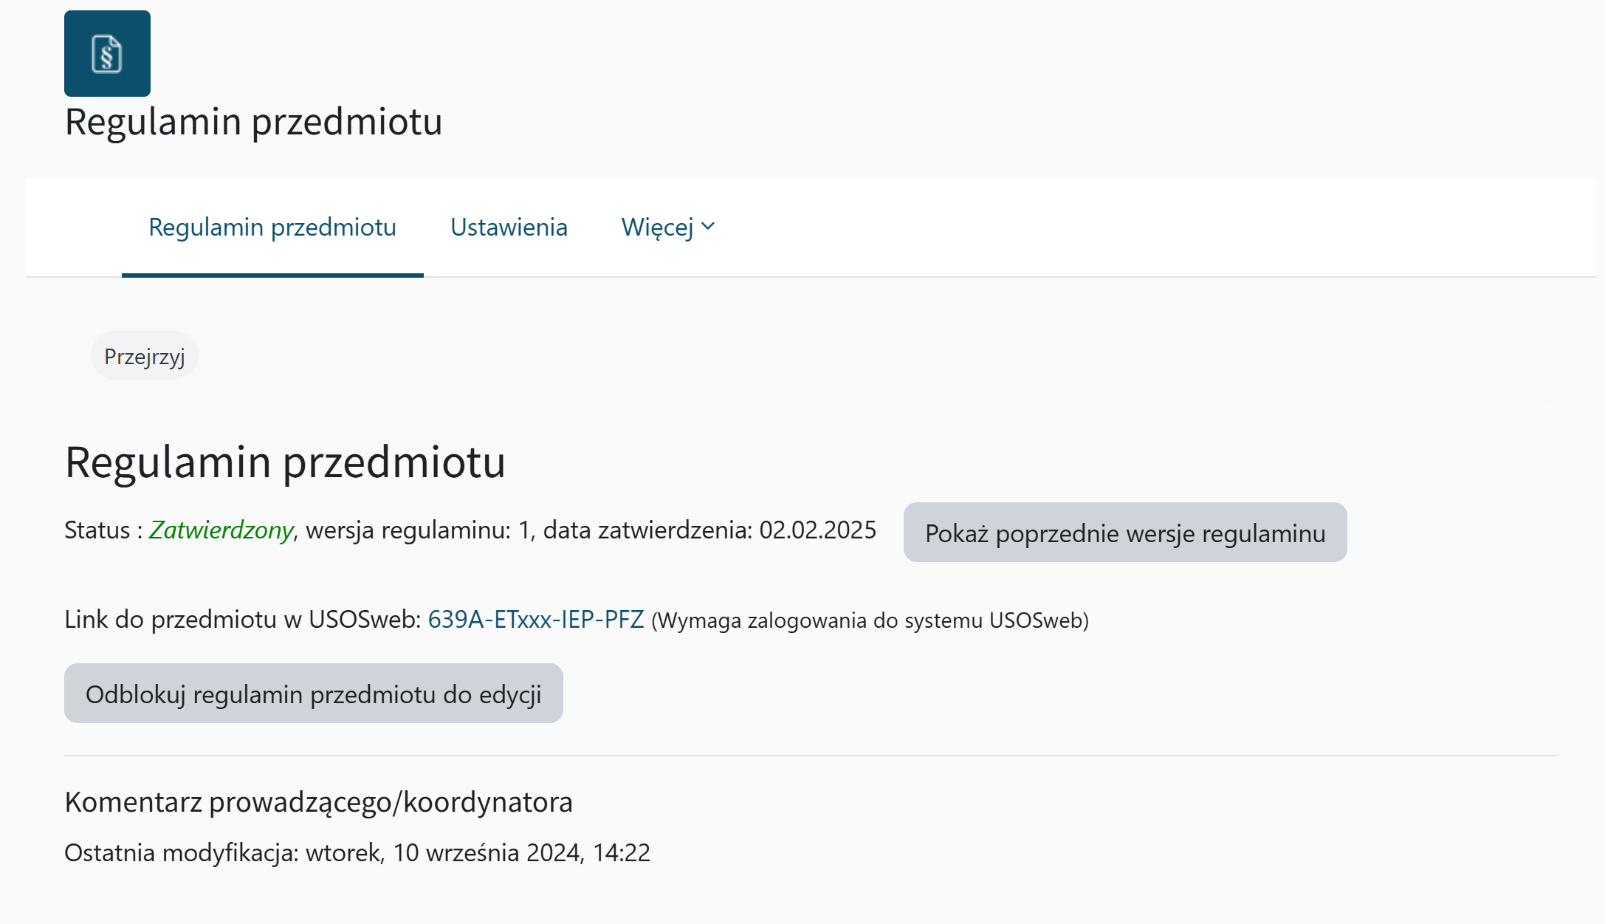The width and height of the screenshot is (1605, 924).
Task: Click the Ostatnia modyfikacja date line
Action: pos(357,853)
